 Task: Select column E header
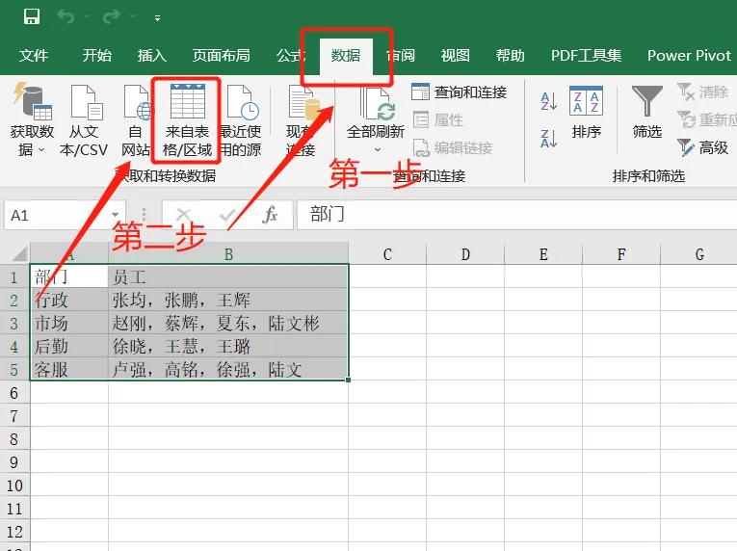(543, 254)
